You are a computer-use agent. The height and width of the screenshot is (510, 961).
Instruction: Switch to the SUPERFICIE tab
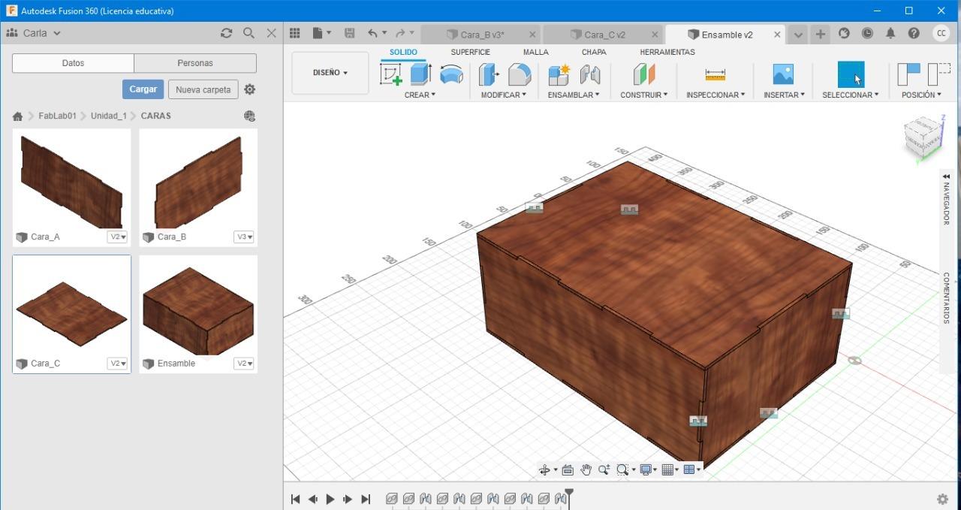pyautogui.click(x=470, y=52)
